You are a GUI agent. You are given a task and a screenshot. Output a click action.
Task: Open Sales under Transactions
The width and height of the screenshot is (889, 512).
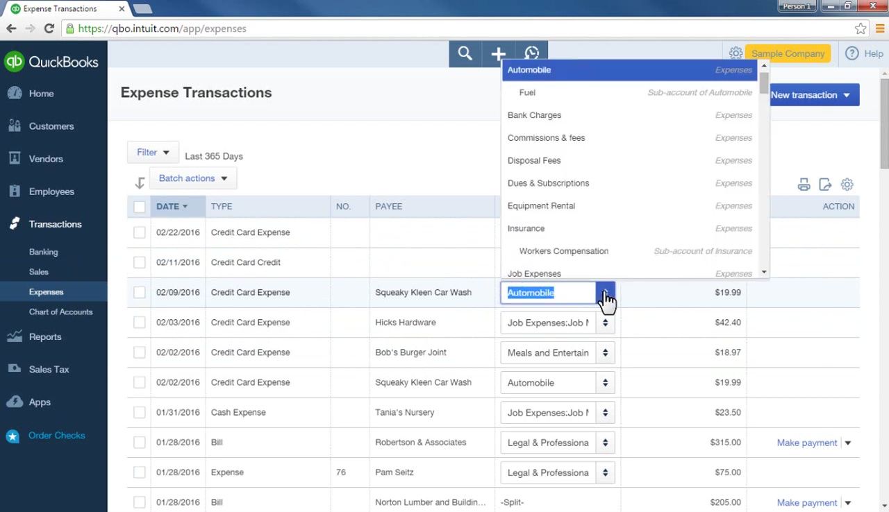39,272
